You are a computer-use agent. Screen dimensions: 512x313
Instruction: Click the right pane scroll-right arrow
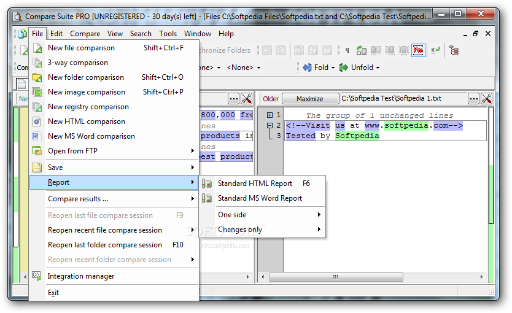pos(482,277)
